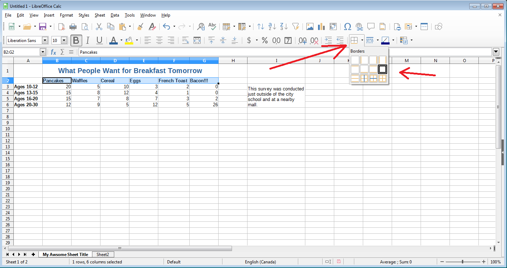Click the Print icon
The height and width of the screenshot is (268, 507).
coord(73,26)
